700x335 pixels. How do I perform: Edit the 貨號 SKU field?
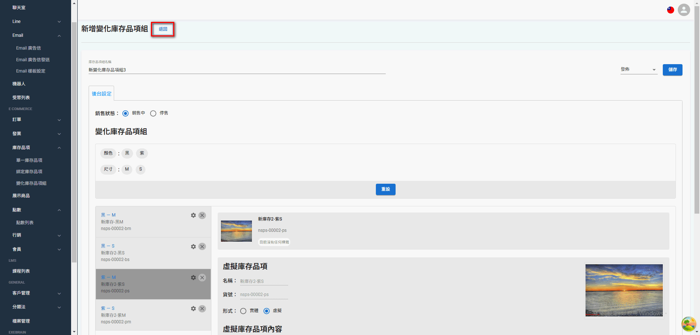coord(264,295)
